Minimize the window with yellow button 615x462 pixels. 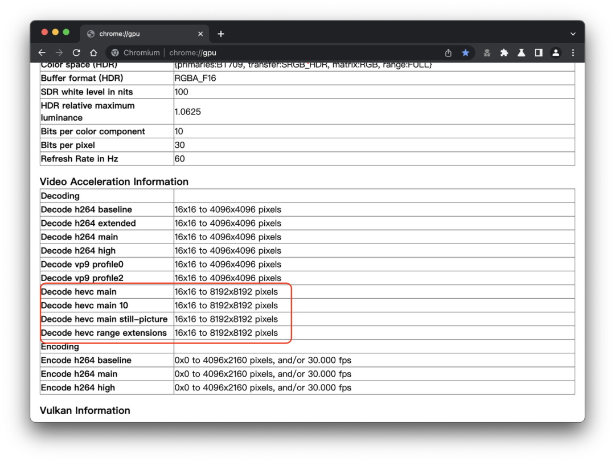click(55, 32)
